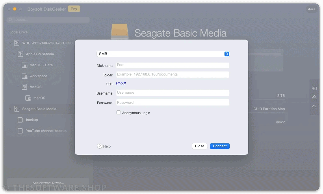Image resolution: width=323 pixels, height=194 pixels.
Task: Click the search magnifier icon
Action: (x=10, y=20)
